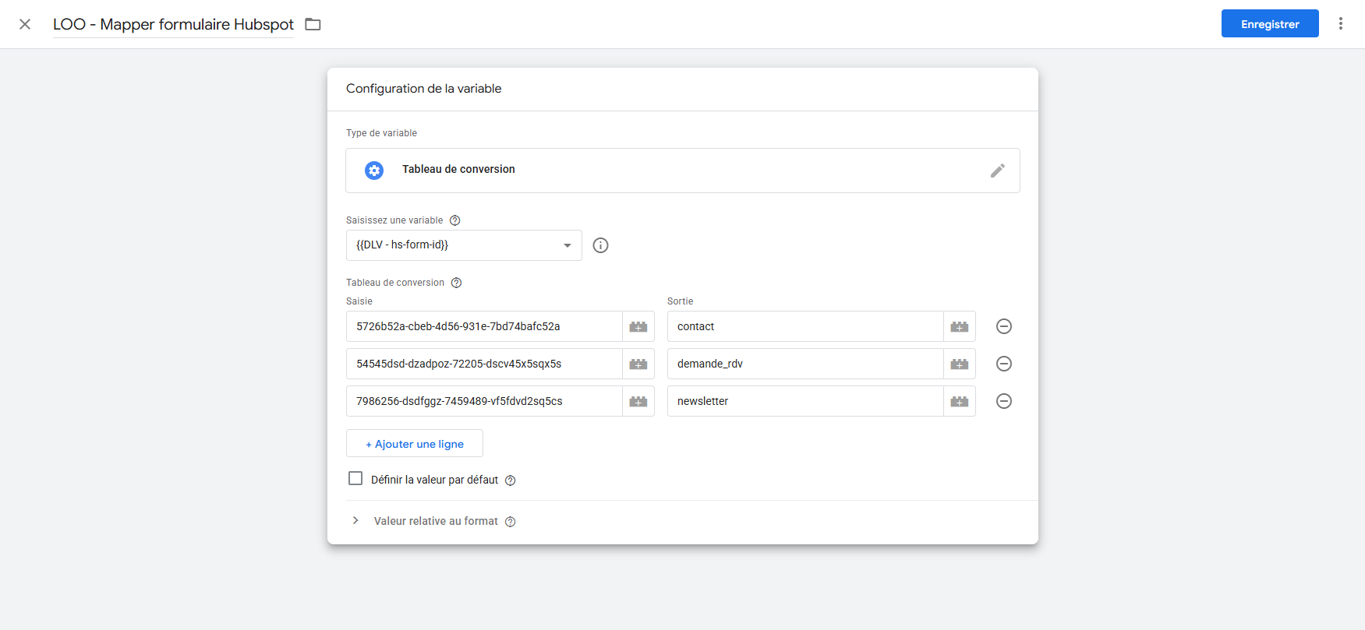Remove the demande_rdv row with minus icon
Viewport: 1365px width, 630px height.
click(1003, 364)
